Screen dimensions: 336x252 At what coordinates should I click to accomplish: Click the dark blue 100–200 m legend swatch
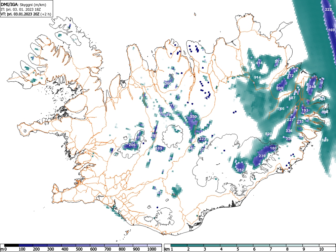click(26, 245)
